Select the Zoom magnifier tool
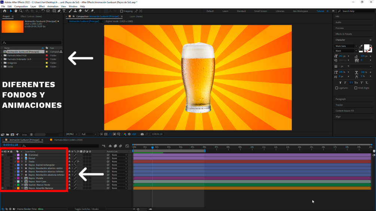376x211 pixels. (x=21, y=11)
